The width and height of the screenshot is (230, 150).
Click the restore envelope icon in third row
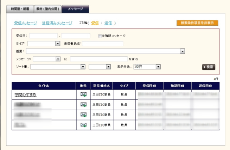84,115
